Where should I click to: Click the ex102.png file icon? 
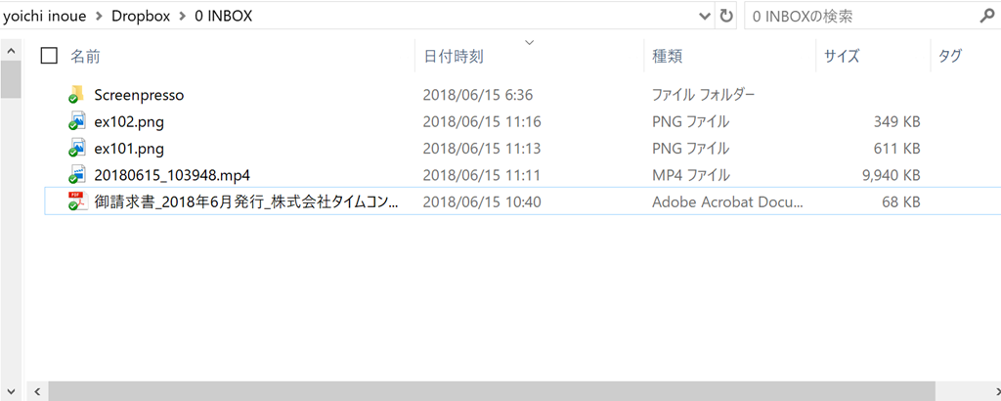(76, 121)
